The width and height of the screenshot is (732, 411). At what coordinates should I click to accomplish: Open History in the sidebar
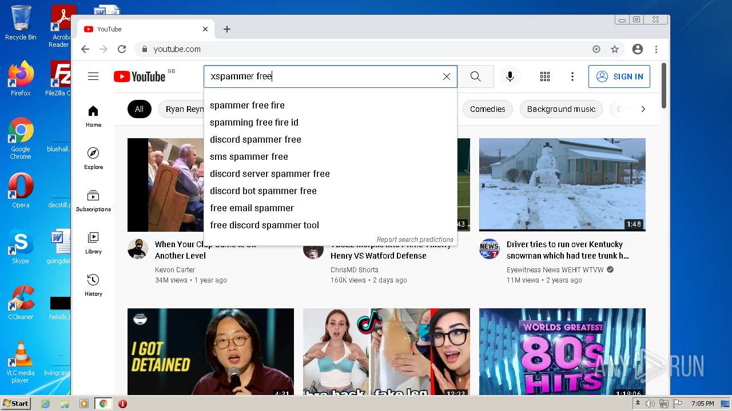pos(93,285)
